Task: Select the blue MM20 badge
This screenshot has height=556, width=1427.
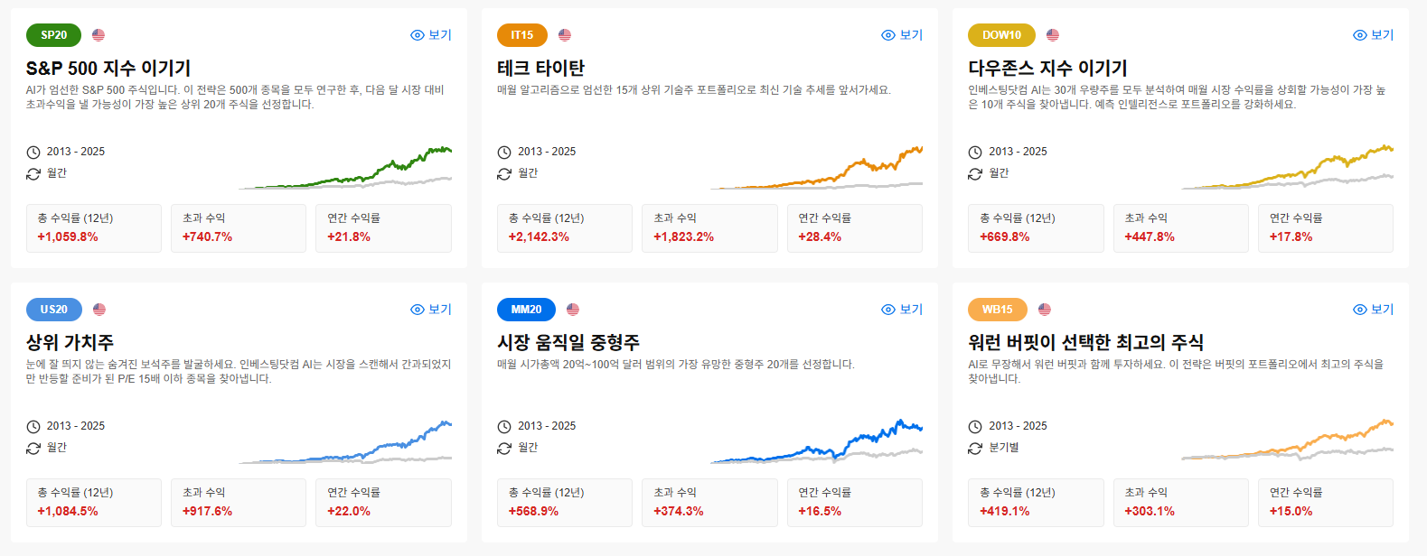Action: click(x=526, y=310)
